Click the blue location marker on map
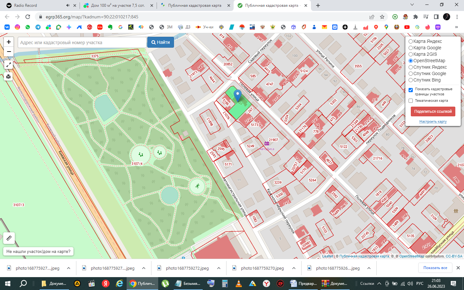Viewport: 464px width, 290px height. (x=237, y=95)
